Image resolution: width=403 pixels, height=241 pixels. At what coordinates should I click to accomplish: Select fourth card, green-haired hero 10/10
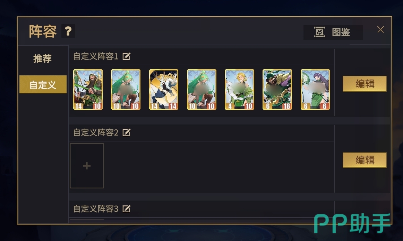(x=202, y=90)
